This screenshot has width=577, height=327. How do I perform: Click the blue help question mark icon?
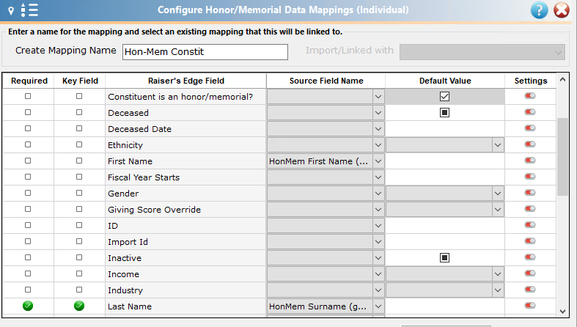click(x=539, y=10)
